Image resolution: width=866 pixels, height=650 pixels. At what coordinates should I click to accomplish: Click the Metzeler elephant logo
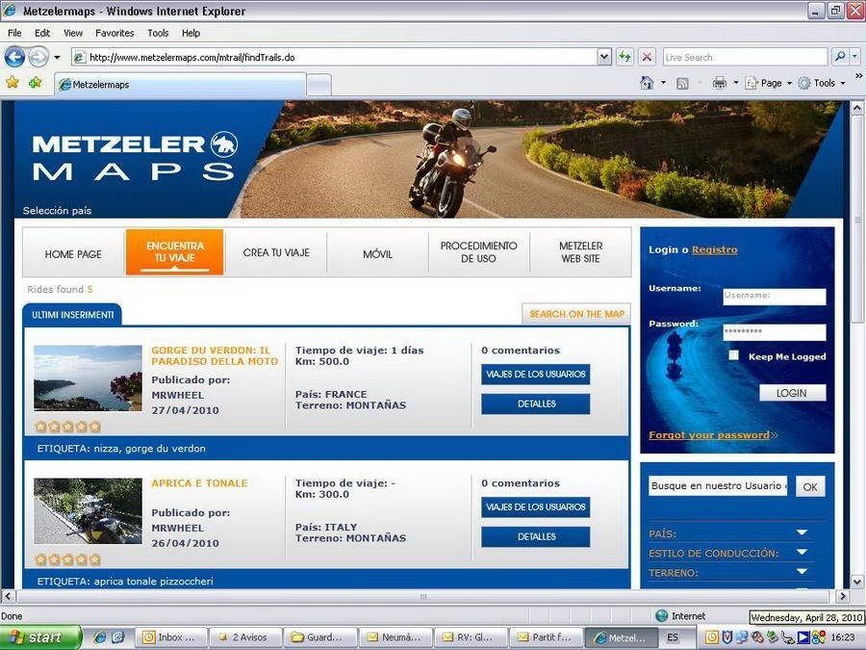point(223,144)
